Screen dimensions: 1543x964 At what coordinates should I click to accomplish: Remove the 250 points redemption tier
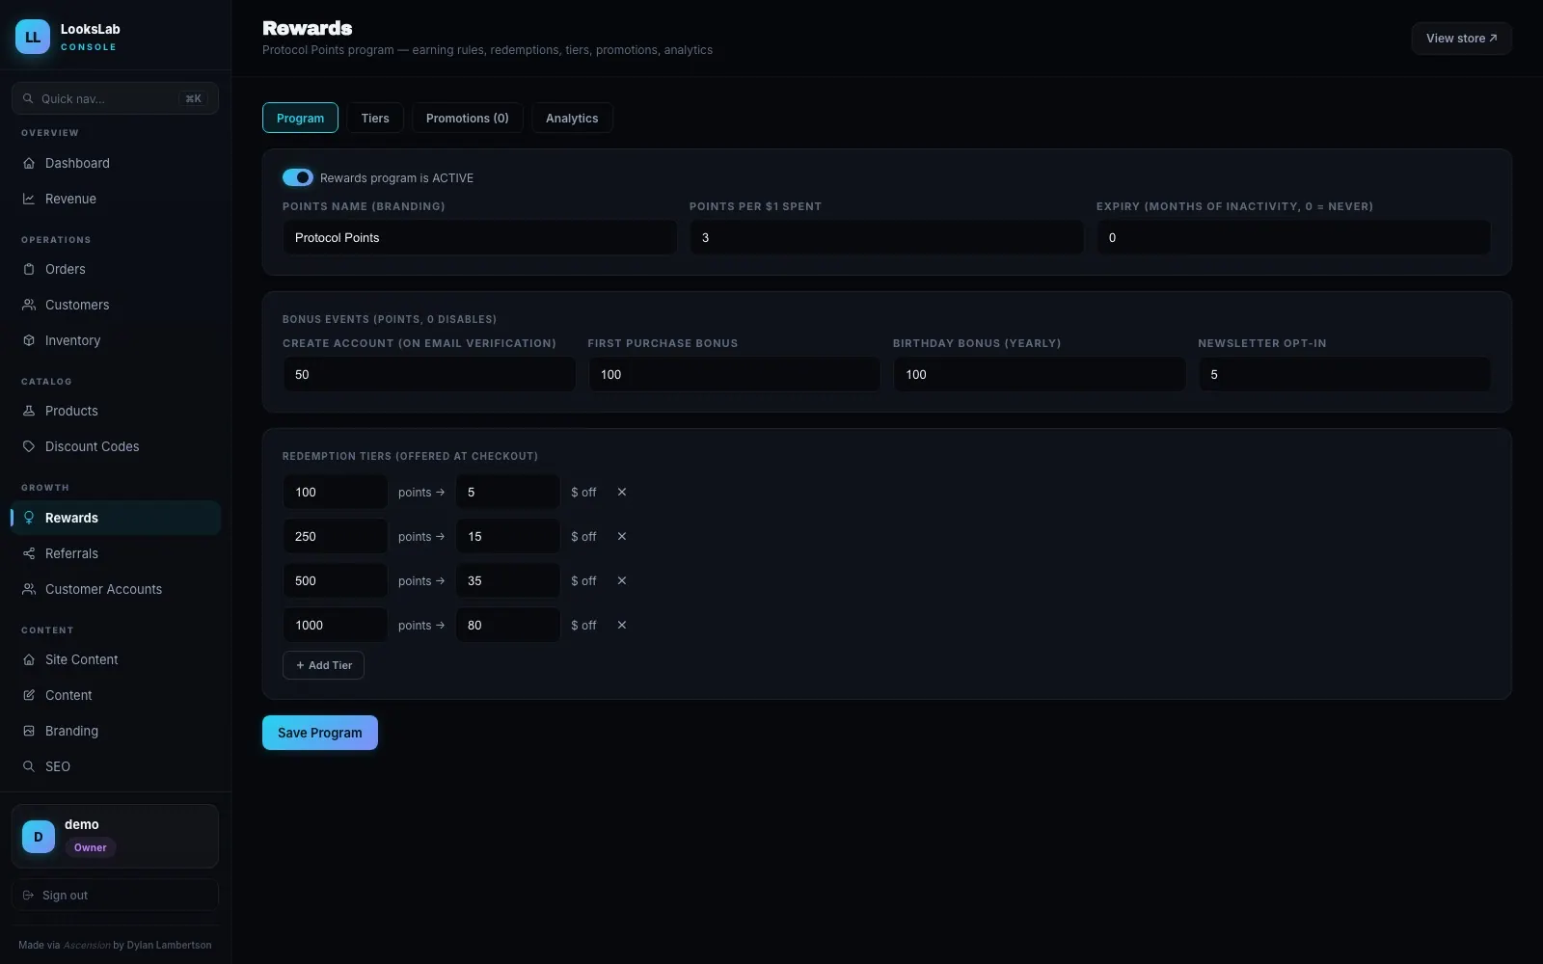[x=622, y=536]
